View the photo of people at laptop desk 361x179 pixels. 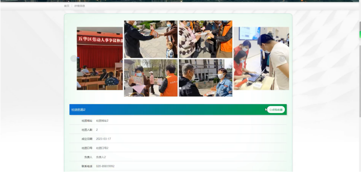point(261,59)
